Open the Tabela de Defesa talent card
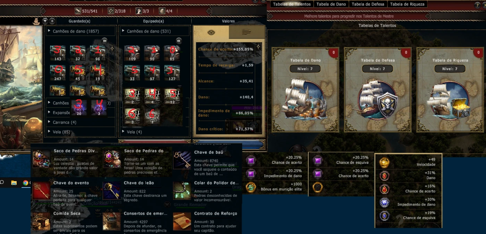Image resolution: width=486 pixels, height=234 pixels. coord(378,90)
